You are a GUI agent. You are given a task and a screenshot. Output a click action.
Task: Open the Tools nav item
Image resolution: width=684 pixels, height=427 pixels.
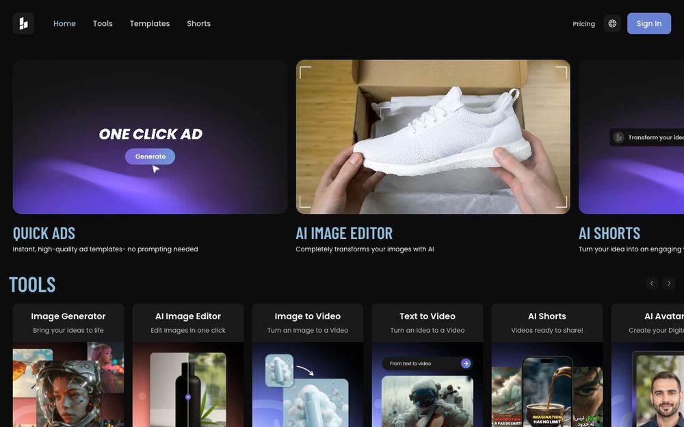103,23
